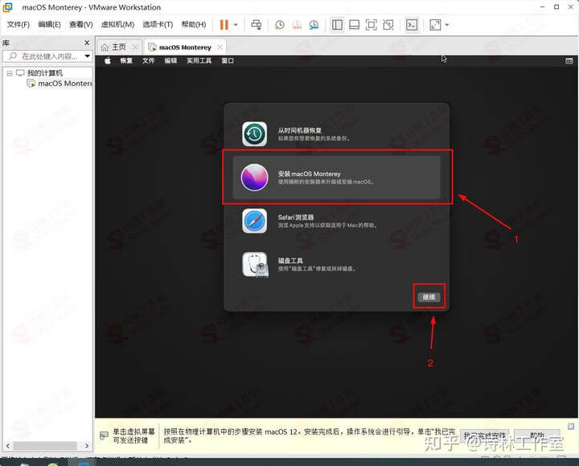Click the library search input field

(x=45, y=56)
